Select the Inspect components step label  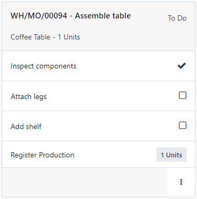point(44,66)
